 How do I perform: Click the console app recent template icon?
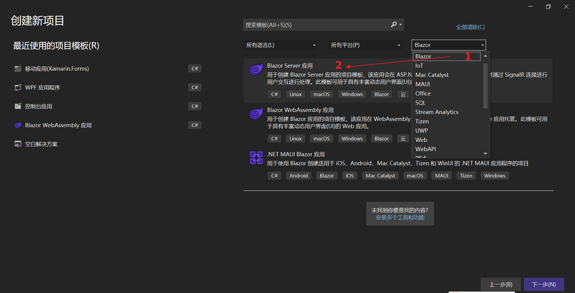click(18, 106)
